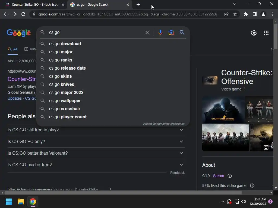Select suggestion cs go wallpaper
The image size is (278, 208).
click(x=113, y=101)
